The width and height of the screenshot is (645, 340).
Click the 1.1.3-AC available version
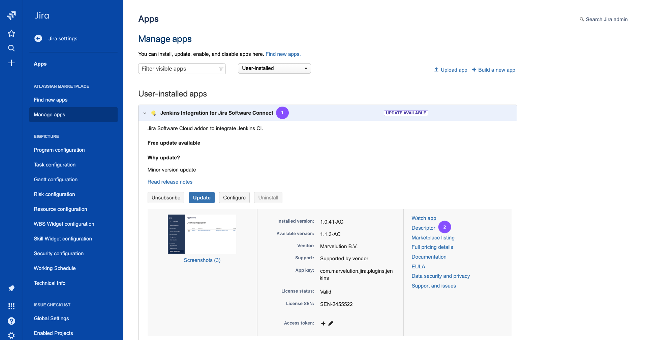[330, 234]
